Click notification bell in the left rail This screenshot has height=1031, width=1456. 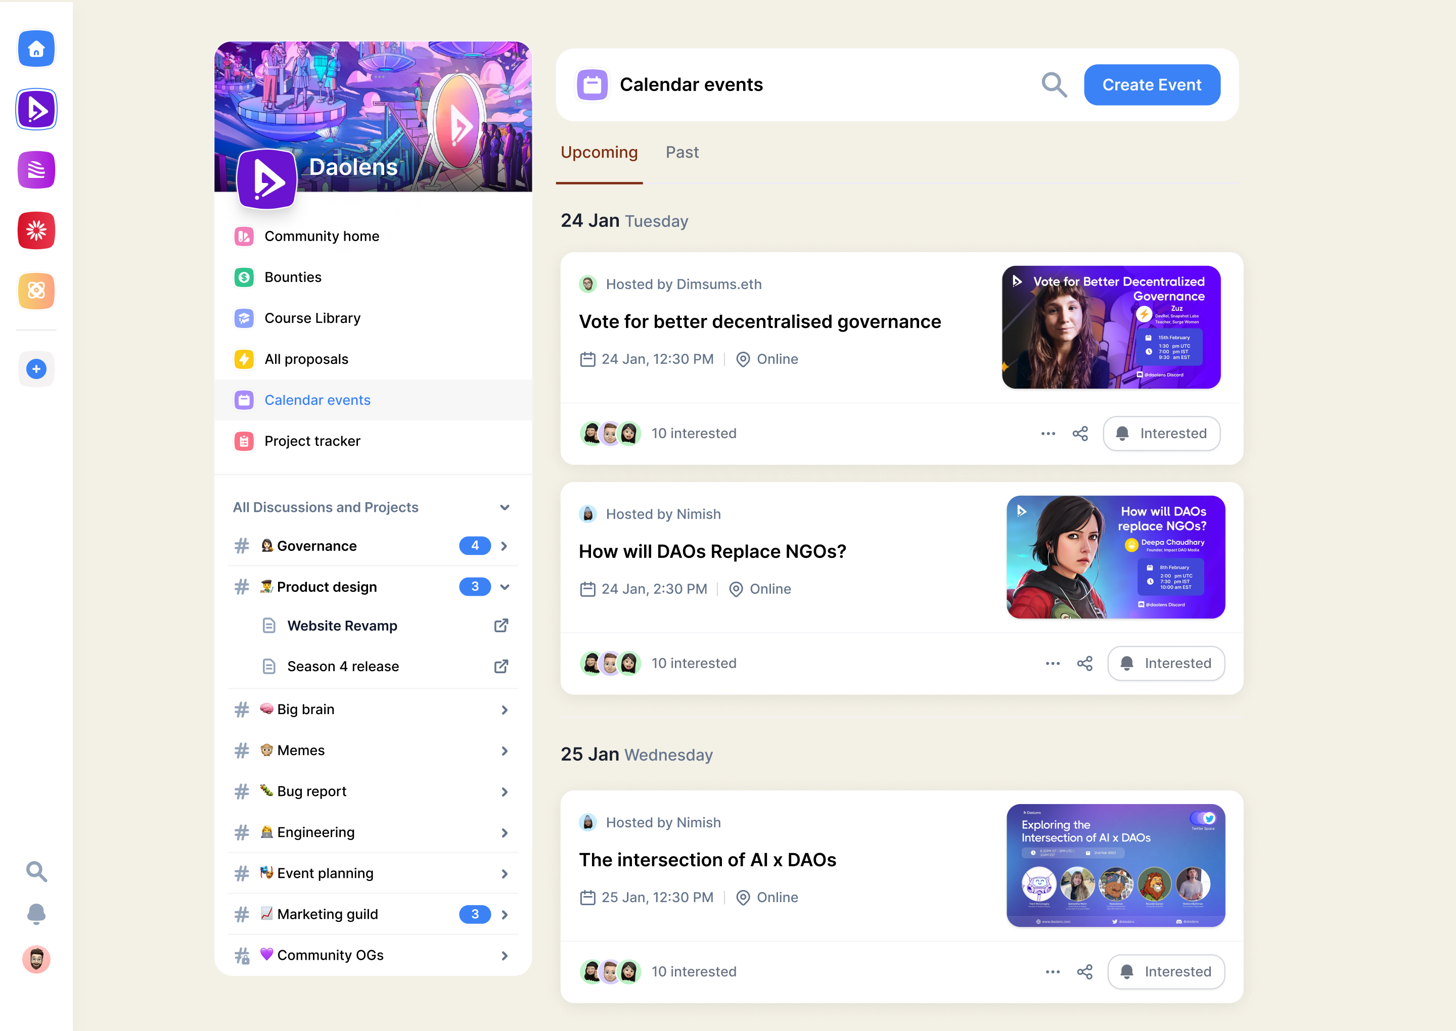click(x=36, y=914)
